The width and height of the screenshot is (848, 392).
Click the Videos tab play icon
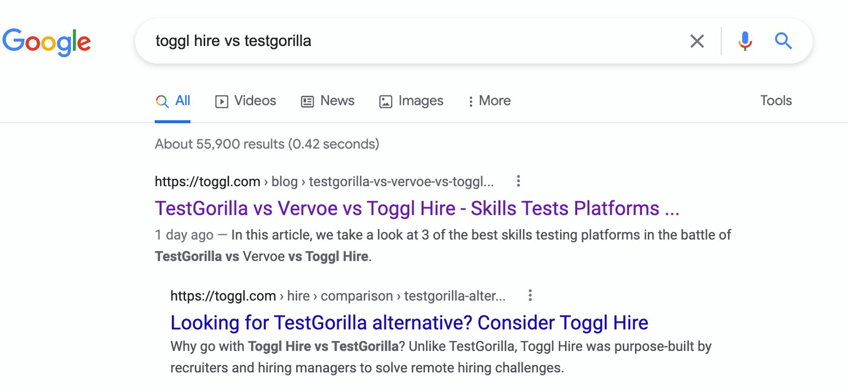pyautogui.click(x=222, y=102)
